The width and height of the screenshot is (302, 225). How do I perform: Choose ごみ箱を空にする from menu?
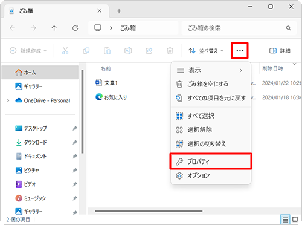(x=211, y=84)
